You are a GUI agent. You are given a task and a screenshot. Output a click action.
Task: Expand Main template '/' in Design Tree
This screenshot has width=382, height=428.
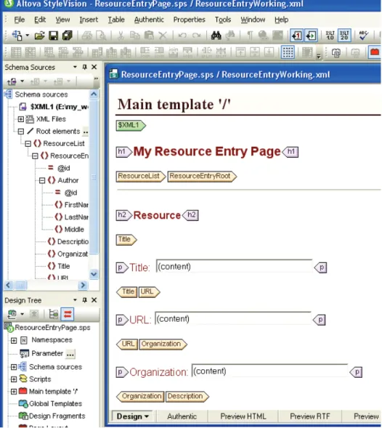[x=14, y=392]
